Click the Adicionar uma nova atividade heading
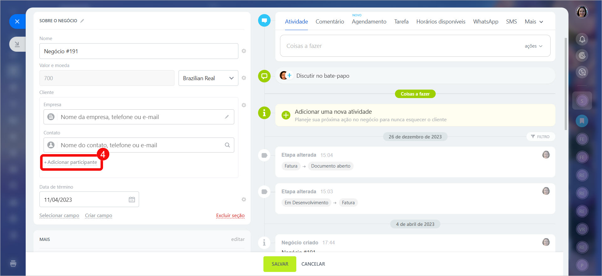Viewport: 602px width, 276px height. [333, 112]
